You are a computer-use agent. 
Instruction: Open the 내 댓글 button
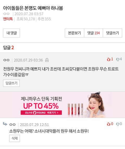click(11, 33)
